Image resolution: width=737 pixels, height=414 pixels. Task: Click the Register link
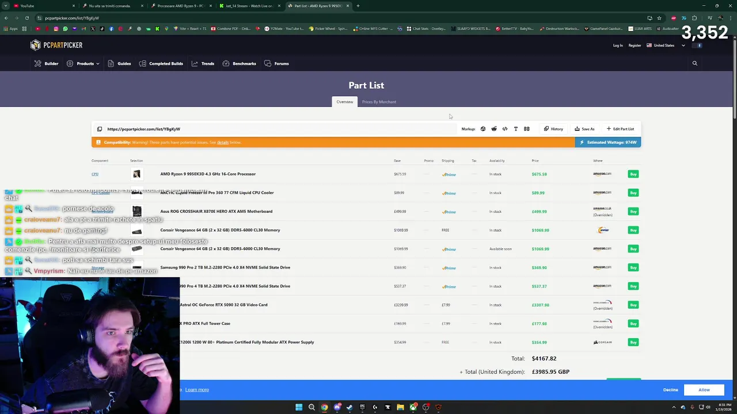point(635,45)
